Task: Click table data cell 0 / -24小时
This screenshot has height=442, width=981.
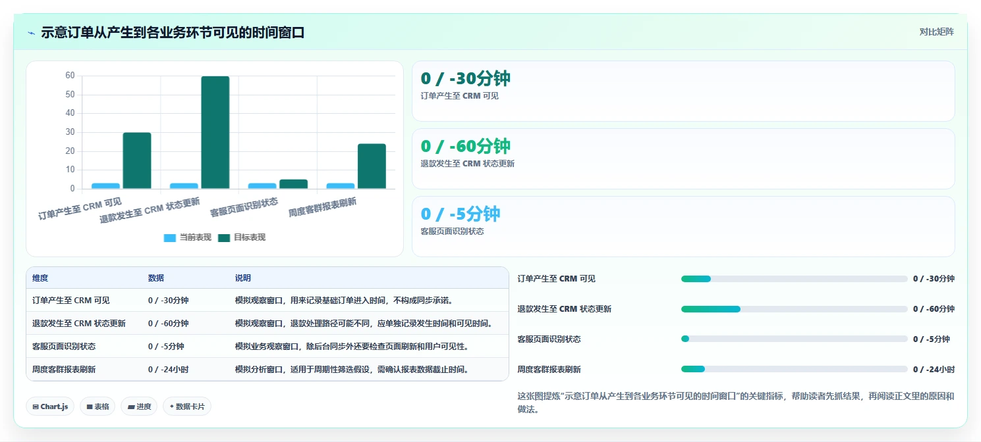Action: pos(169,370)
